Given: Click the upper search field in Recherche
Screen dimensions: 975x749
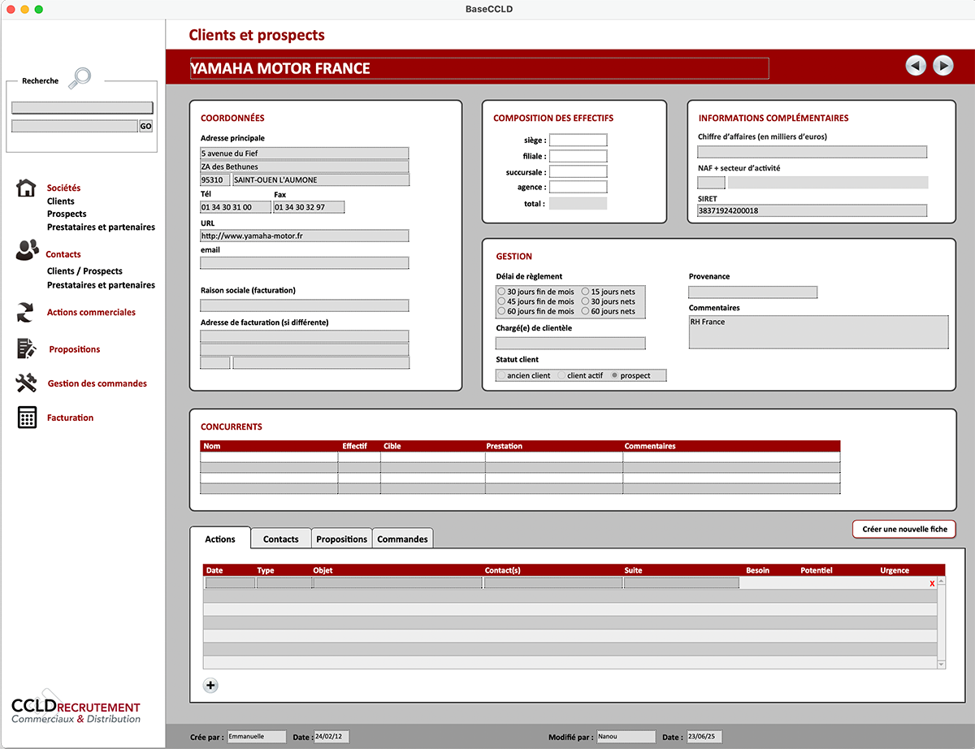Looking at the screenshot, I should pos(82,107).
